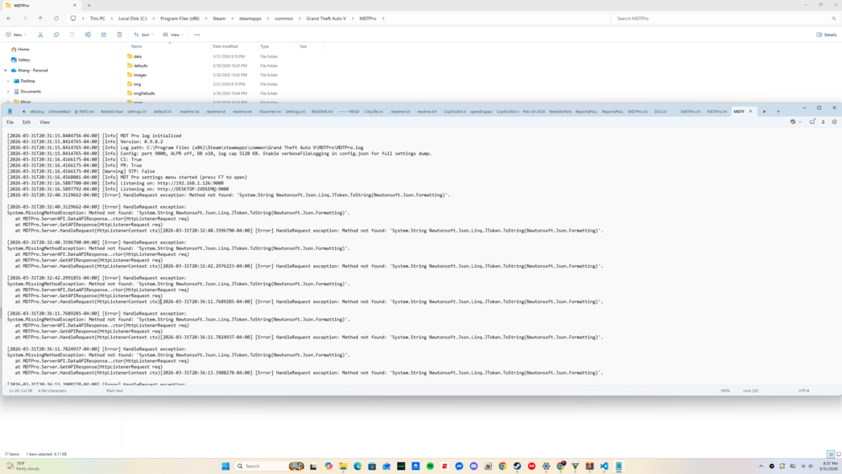Click the UTF-8 encoding in Notepad status bar
The width and height of the screenshot is (842, 474).
coord(804,391)
